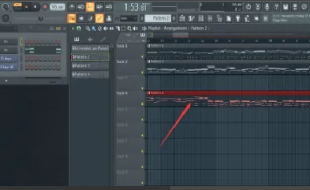This screenshot has width=310, height=190.
Task: Select the dashed-rectangle Select tool
Action: pyautogui.click(x=123, y=28)
